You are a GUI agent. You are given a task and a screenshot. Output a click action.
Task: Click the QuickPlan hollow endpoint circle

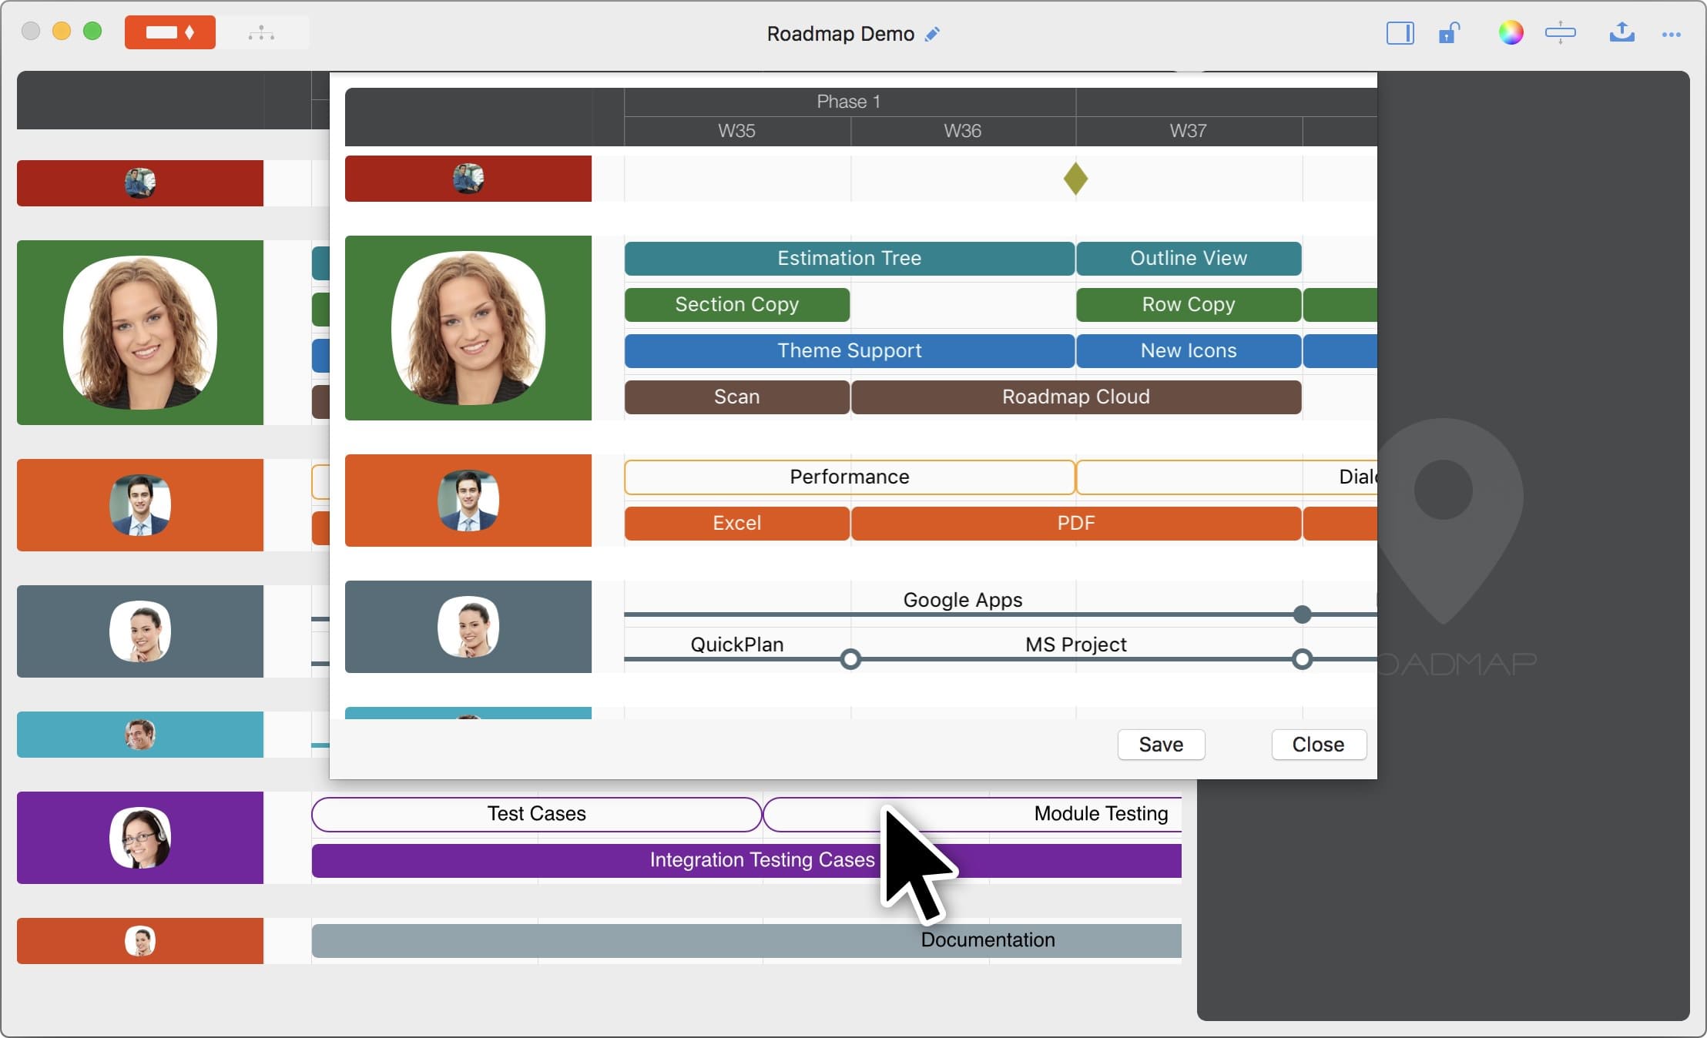850,659
